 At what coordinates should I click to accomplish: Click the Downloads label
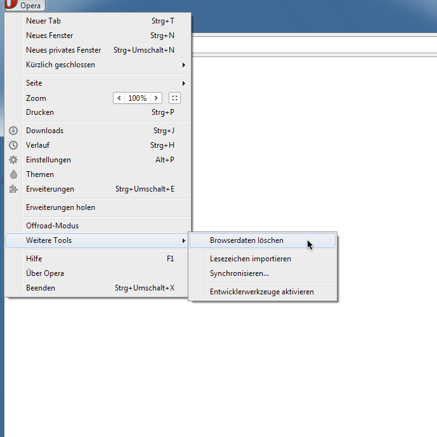pyautogui.click(x=44, y=131)
